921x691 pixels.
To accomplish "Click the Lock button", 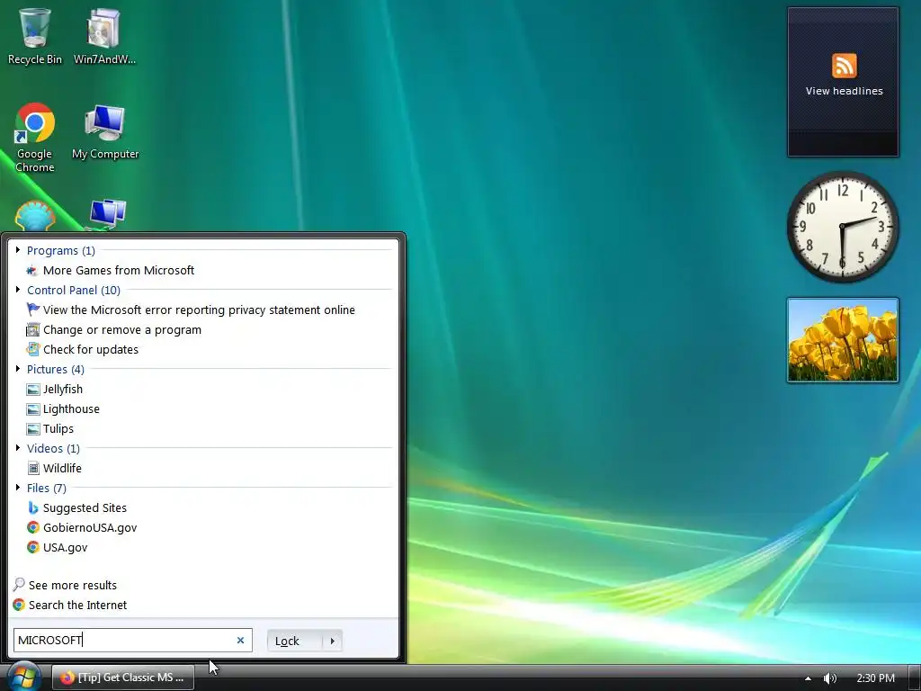I will pyautogui.click(x=295, y=641).
